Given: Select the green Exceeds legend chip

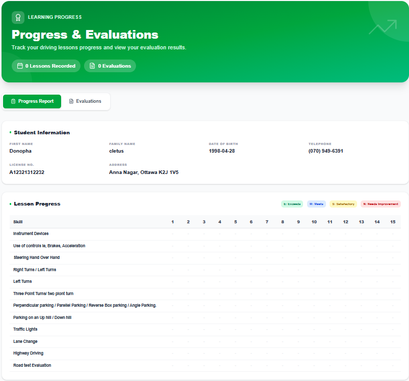Looking at the screenshot, I should (x=292, y=204).
